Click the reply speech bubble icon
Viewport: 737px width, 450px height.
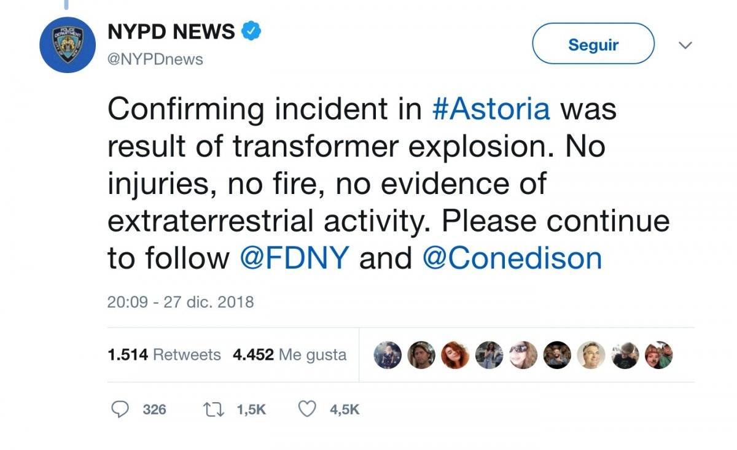(x=120, y=409)
